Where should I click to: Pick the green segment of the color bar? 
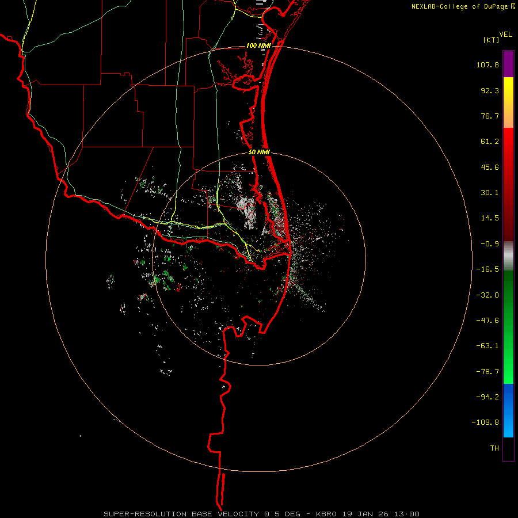click(x=508, y=327)
